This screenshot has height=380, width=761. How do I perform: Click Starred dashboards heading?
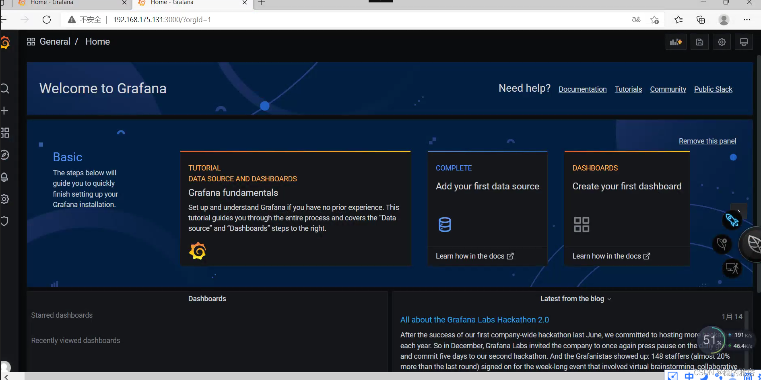[x=62, y=315]
